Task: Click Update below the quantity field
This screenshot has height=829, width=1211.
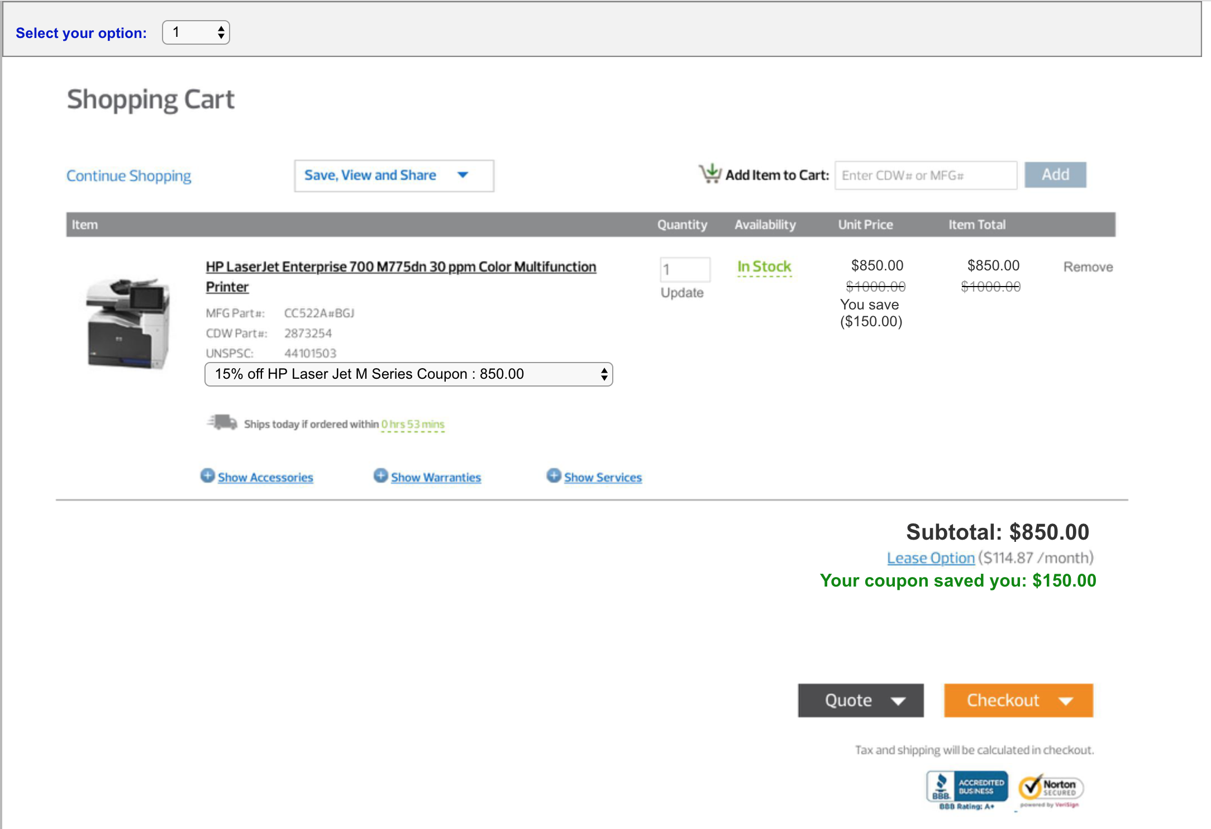Action: coord(681,293)
